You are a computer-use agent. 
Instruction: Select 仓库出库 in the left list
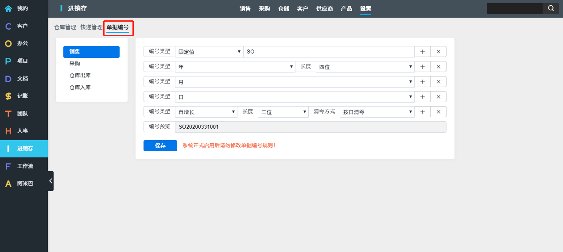click(x=80, y=76)
